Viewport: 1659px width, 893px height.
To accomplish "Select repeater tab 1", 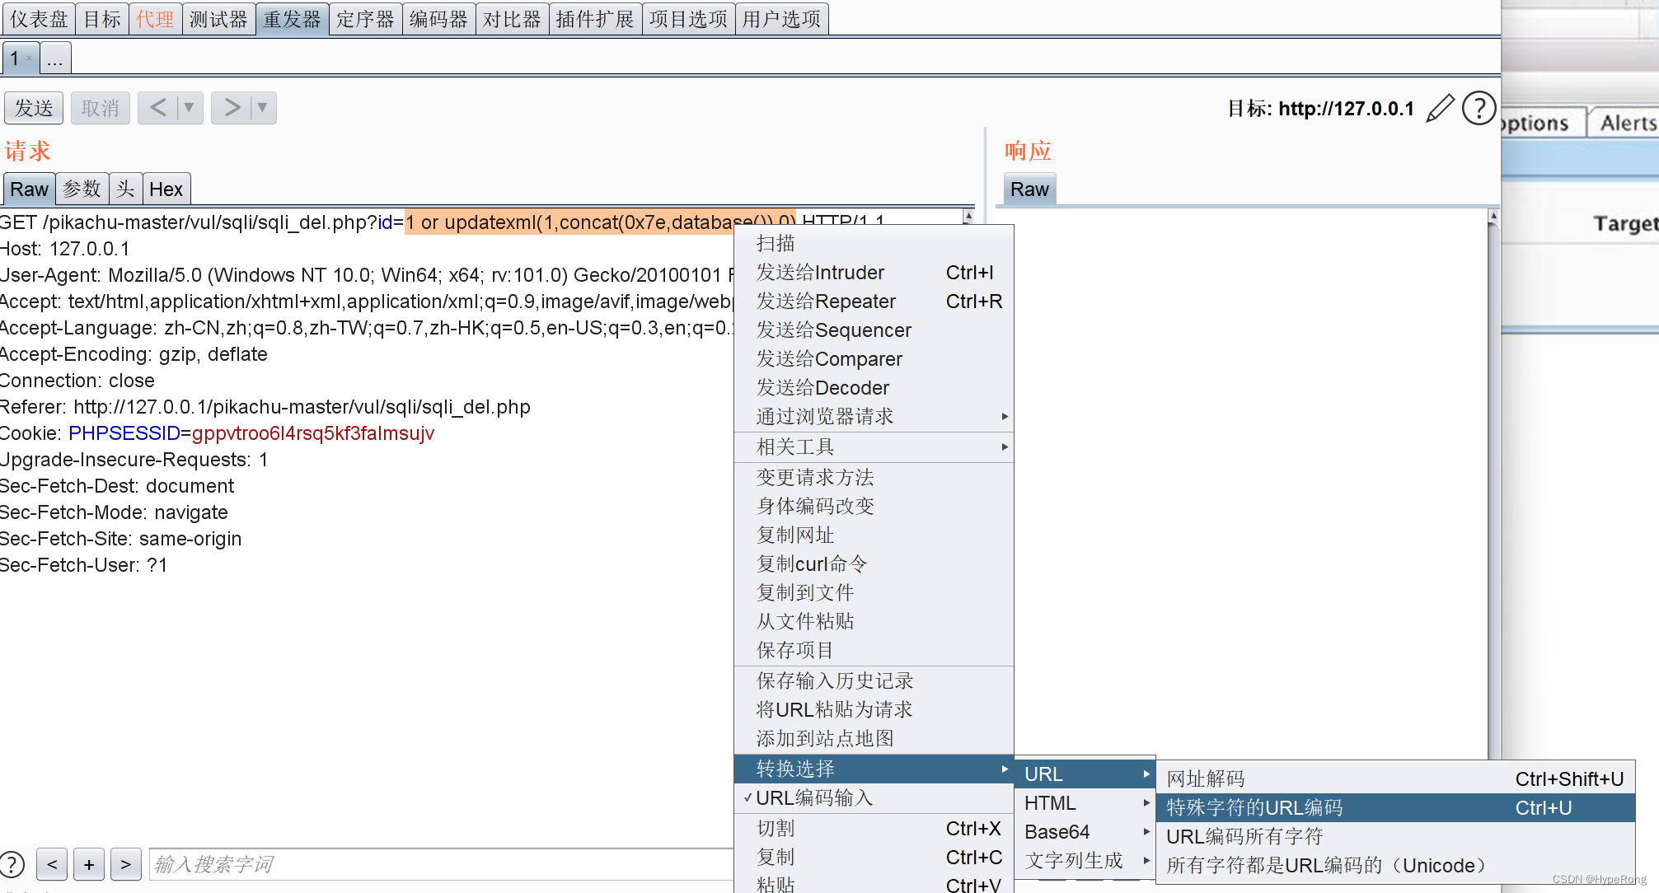I will coord(15,58).
